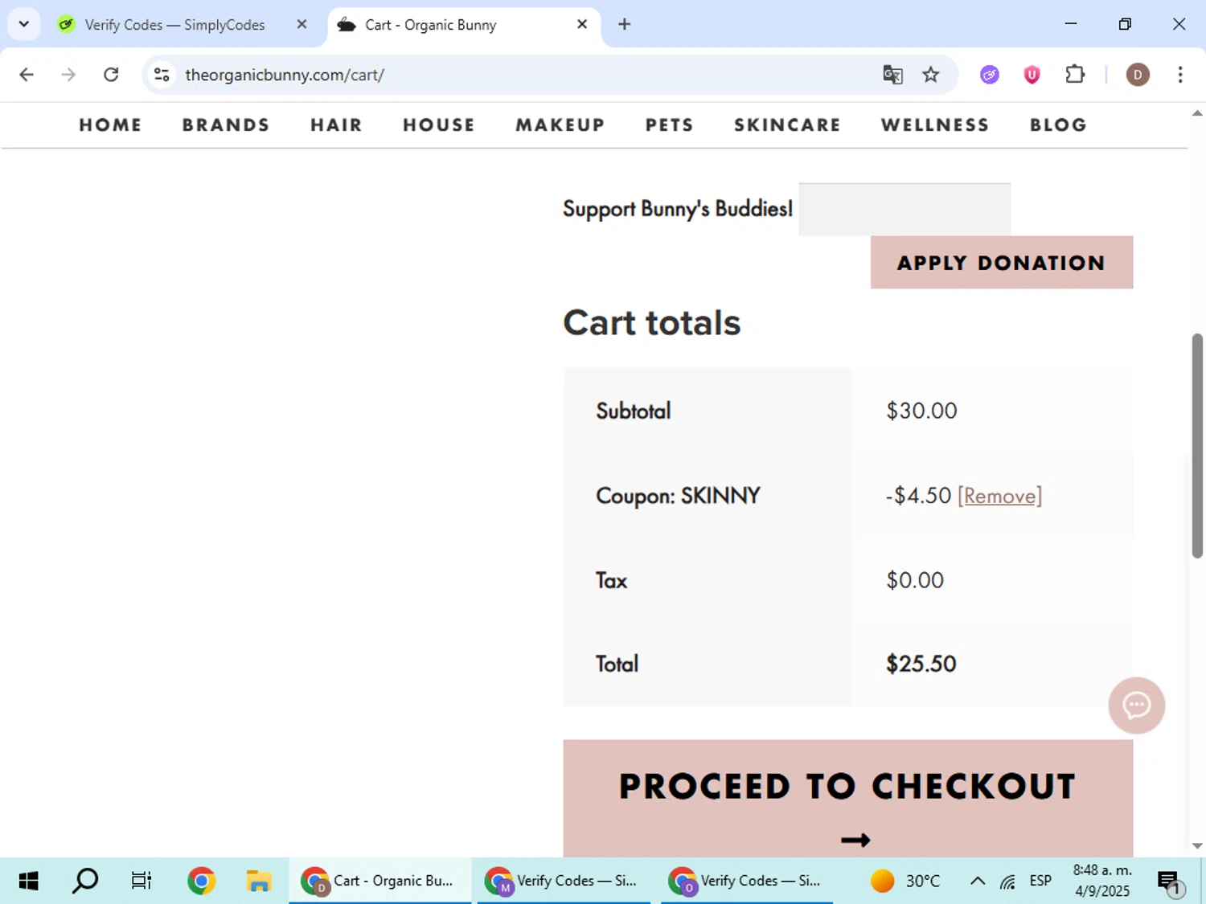The image size is (1206, 904).
Task: Open File Explorer from the taskbar
Action: point(258,881)
